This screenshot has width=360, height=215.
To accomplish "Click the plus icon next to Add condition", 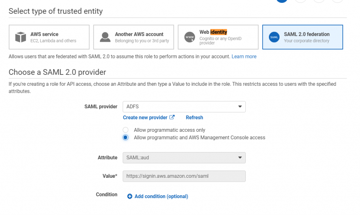I will 130,196.
